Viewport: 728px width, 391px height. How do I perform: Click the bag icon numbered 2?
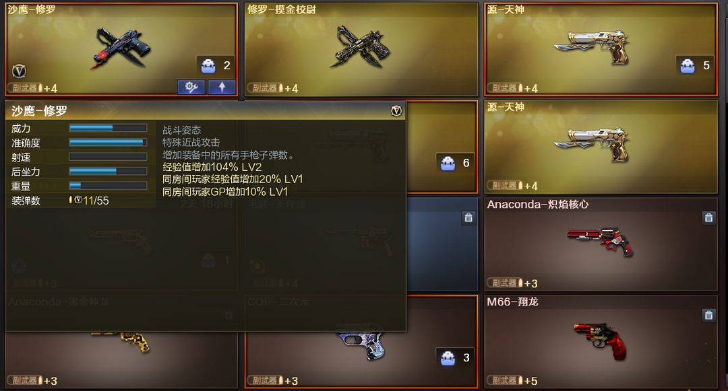tap(208, 66)
